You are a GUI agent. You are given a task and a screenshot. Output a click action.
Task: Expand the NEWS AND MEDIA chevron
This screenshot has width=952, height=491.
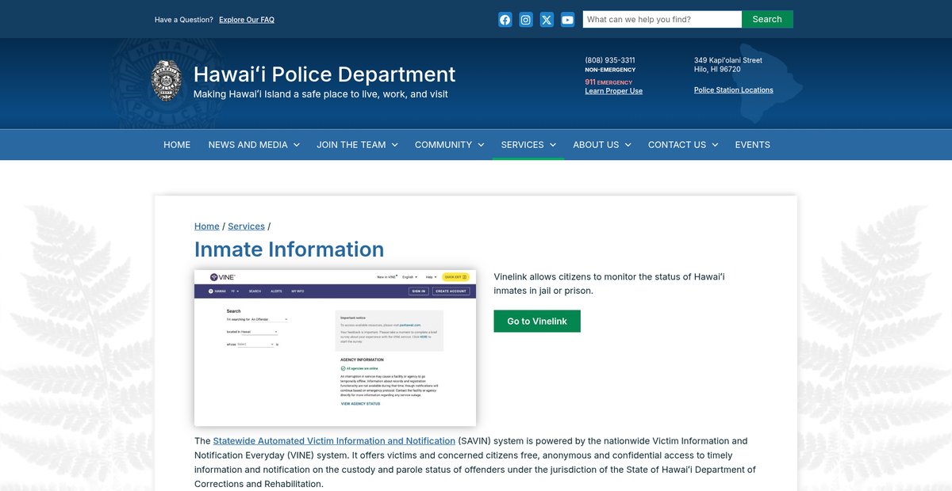coord(297,145)
